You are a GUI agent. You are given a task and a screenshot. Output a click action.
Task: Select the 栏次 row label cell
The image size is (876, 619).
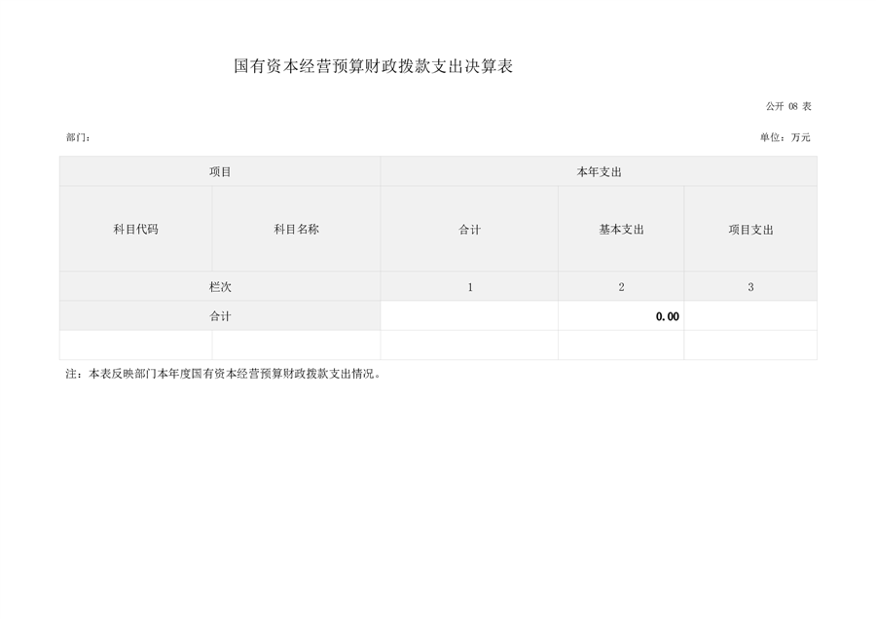(x=220, y=287)
